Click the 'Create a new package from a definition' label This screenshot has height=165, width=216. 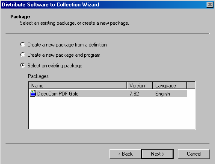click(67, 45)
